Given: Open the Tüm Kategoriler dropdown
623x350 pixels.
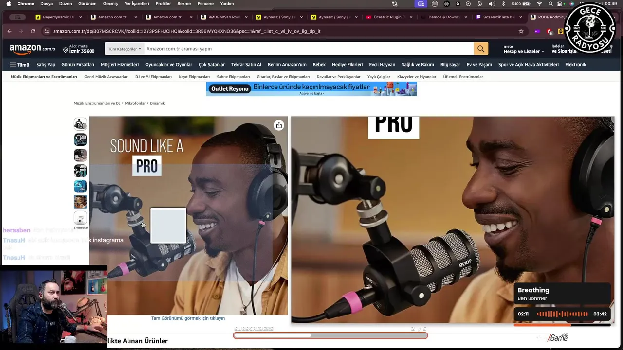Looking at the screenshot, I should 125,49.
